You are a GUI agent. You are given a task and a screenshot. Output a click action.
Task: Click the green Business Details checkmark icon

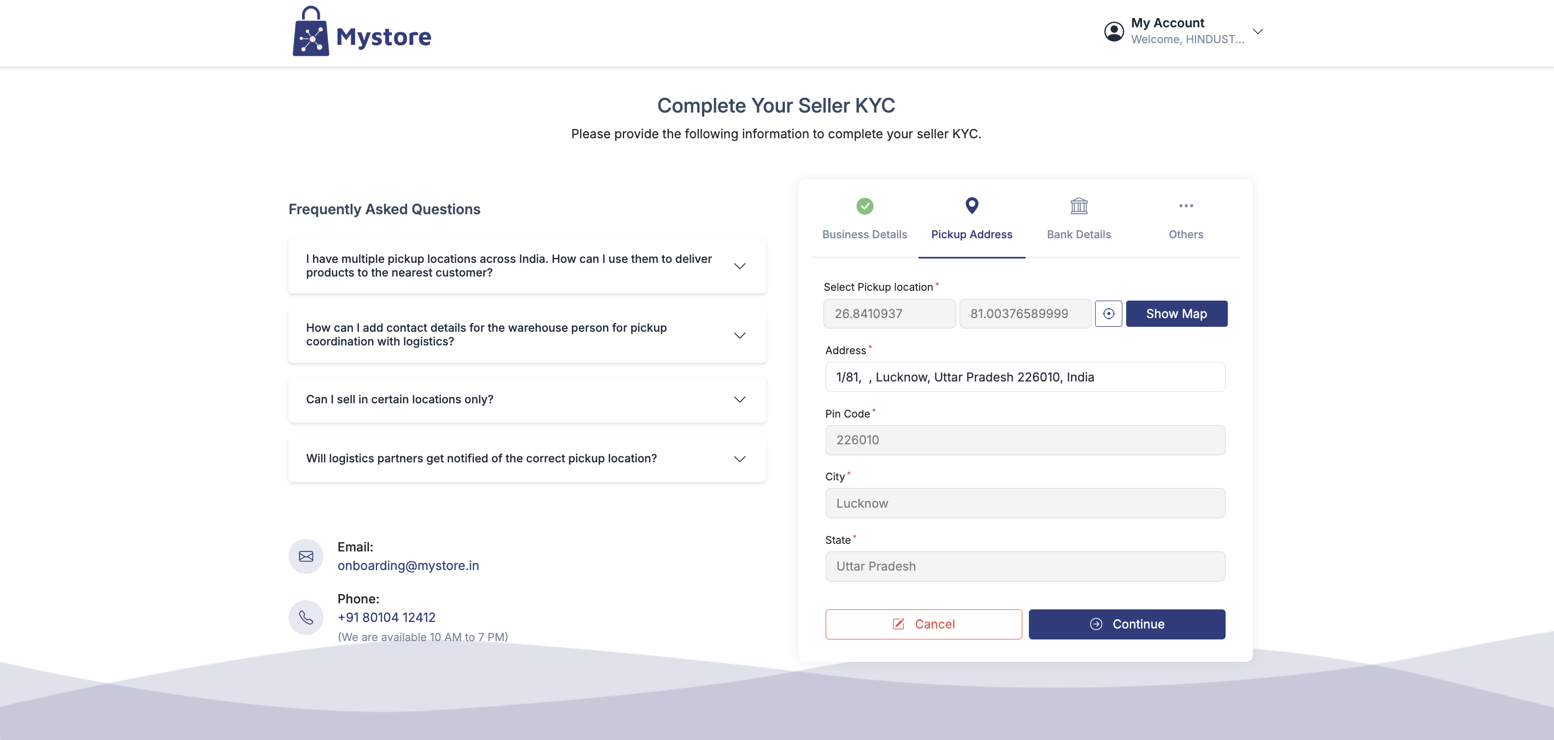pos(864,207)
